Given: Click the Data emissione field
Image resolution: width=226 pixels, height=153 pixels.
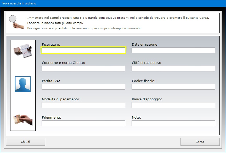Looking at the screenshot, I should 173,50.
